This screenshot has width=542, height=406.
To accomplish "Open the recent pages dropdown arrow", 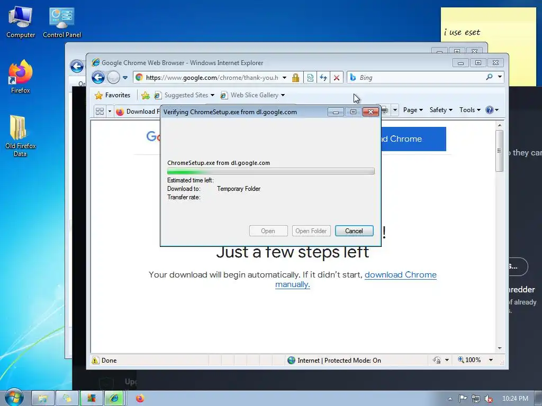I will pyautogui.click(x=125, y=78).
